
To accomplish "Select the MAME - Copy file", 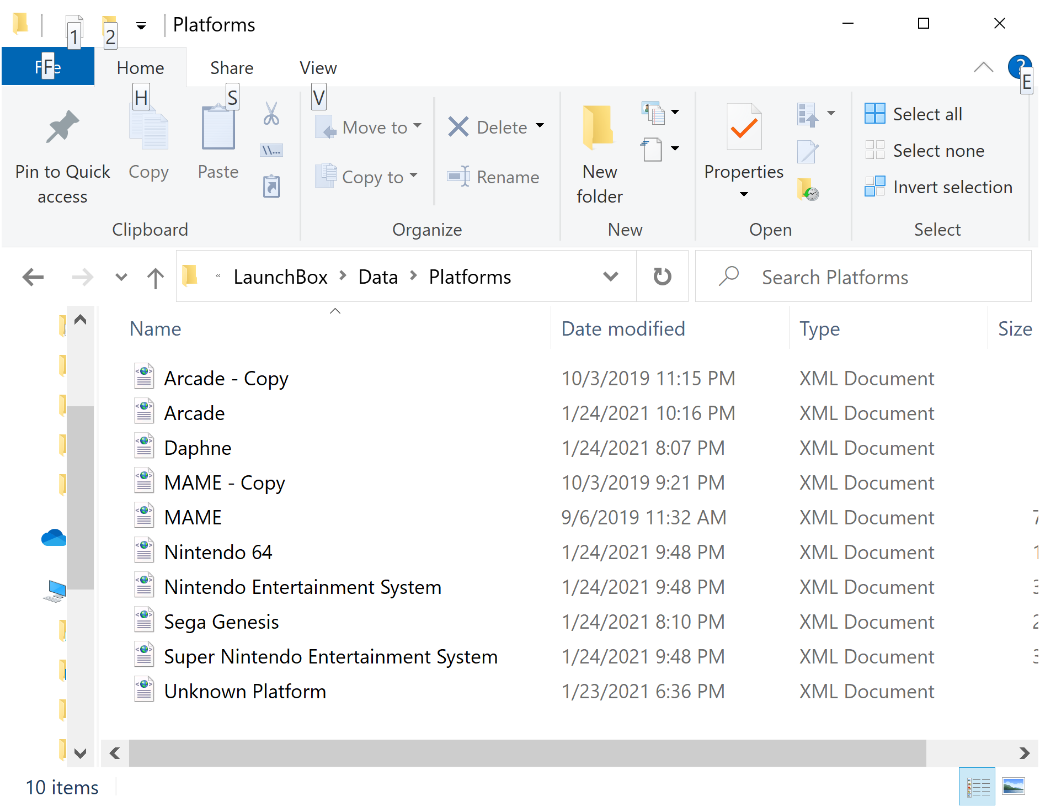I will (x=224, y=482).
